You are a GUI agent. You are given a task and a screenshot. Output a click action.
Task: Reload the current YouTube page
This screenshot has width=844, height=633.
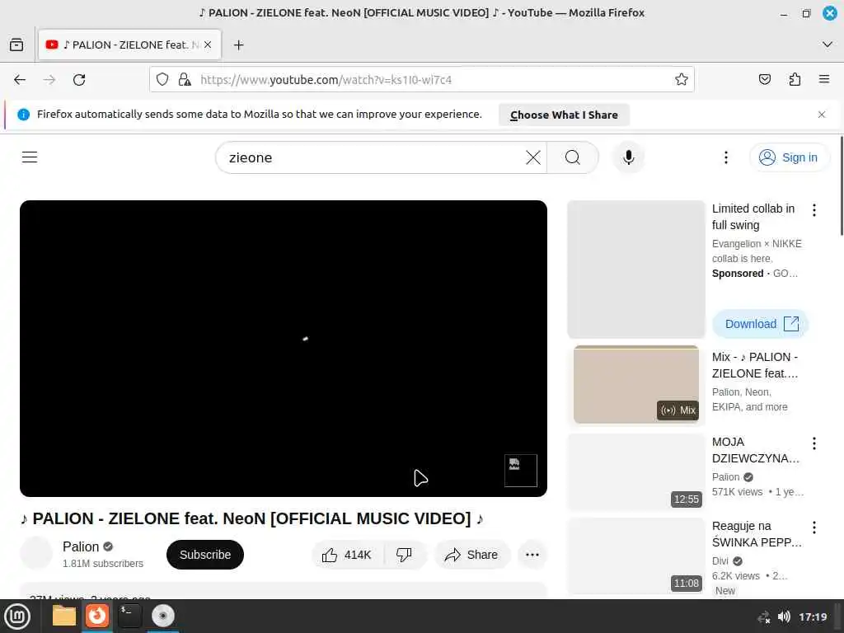click(79, 80)
